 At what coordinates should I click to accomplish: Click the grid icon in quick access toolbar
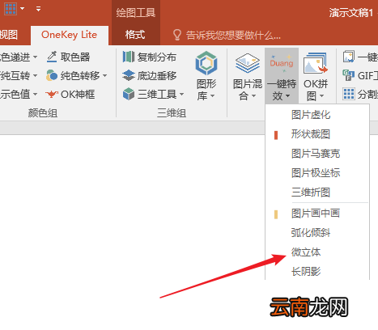click(11, 9)
